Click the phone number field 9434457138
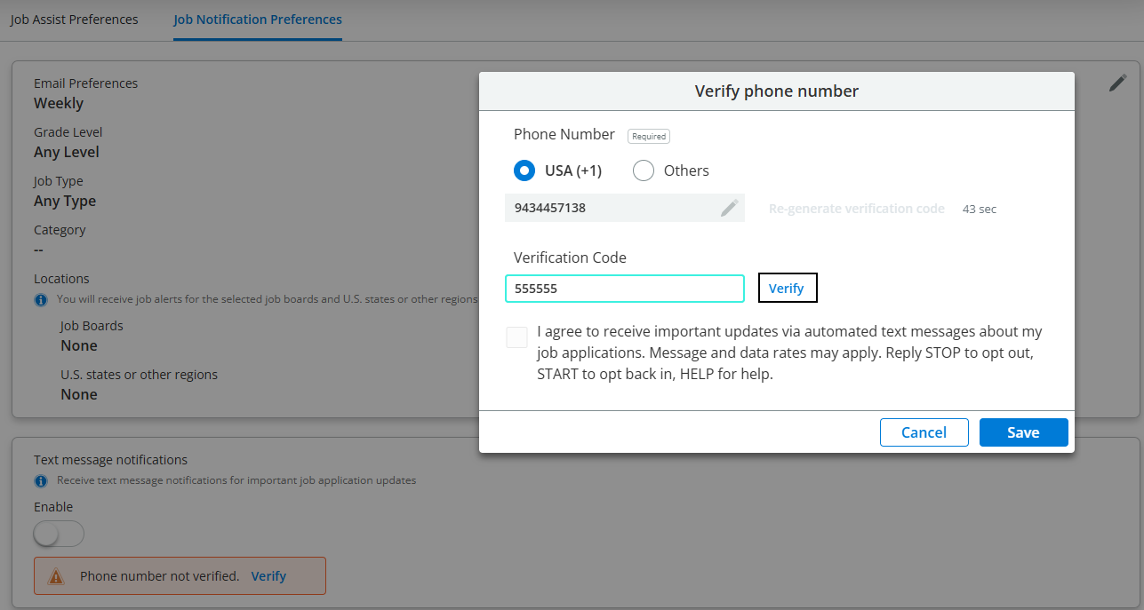The image size is (1144, 610). [625, 208]
